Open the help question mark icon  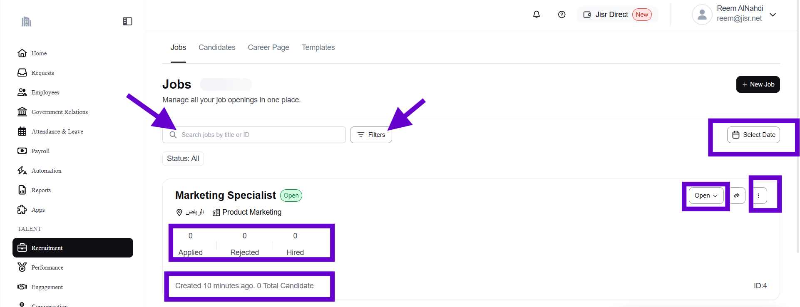pos(561,15)
